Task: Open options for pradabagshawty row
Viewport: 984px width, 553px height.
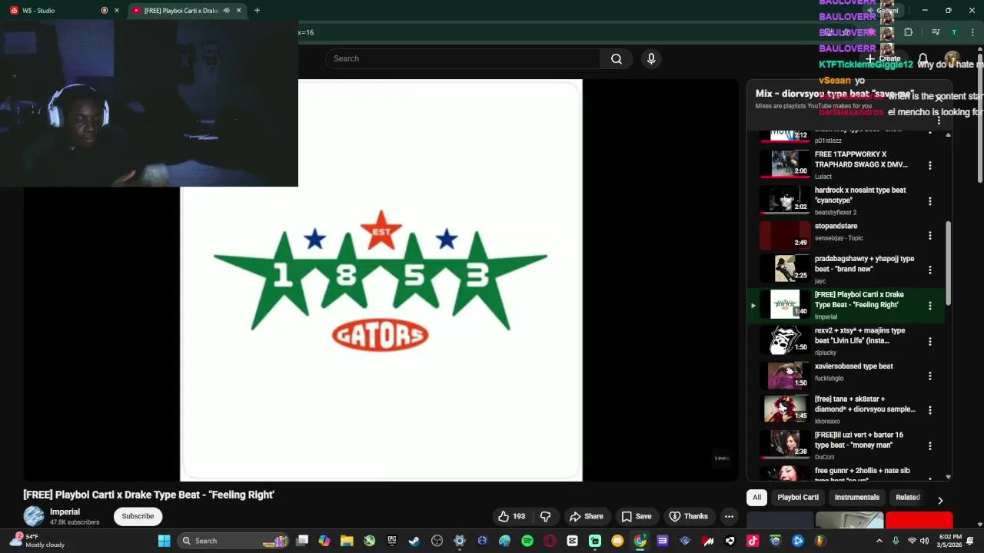Action: 929,270
